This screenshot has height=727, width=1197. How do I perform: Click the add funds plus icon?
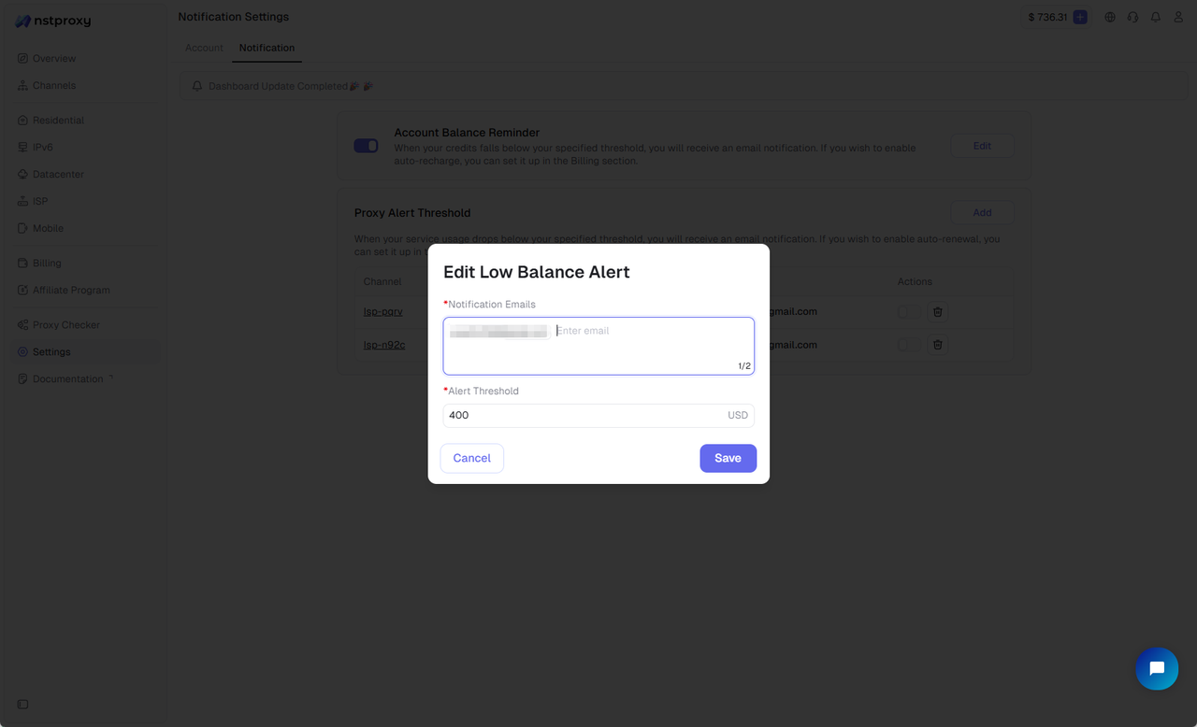click(1080, 17)
